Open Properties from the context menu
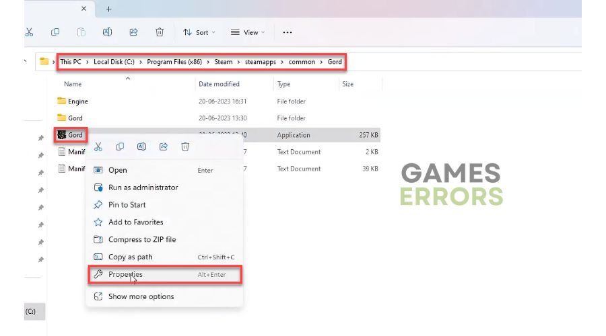 [x=165, y=275]
